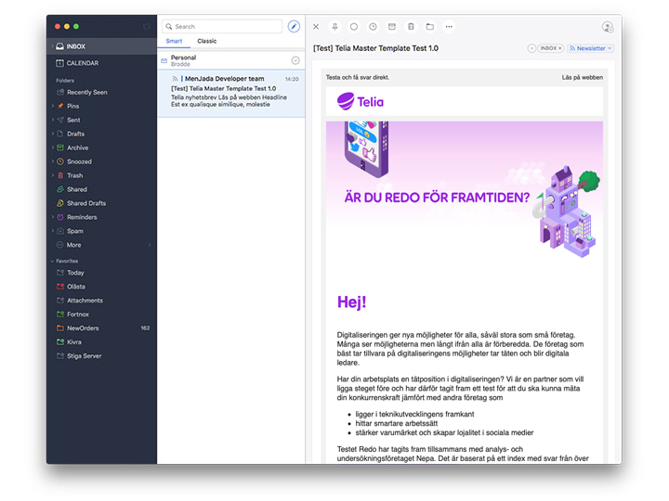
Task: Click the compose new message pencil icon
Action: click(x=294, y=26)
